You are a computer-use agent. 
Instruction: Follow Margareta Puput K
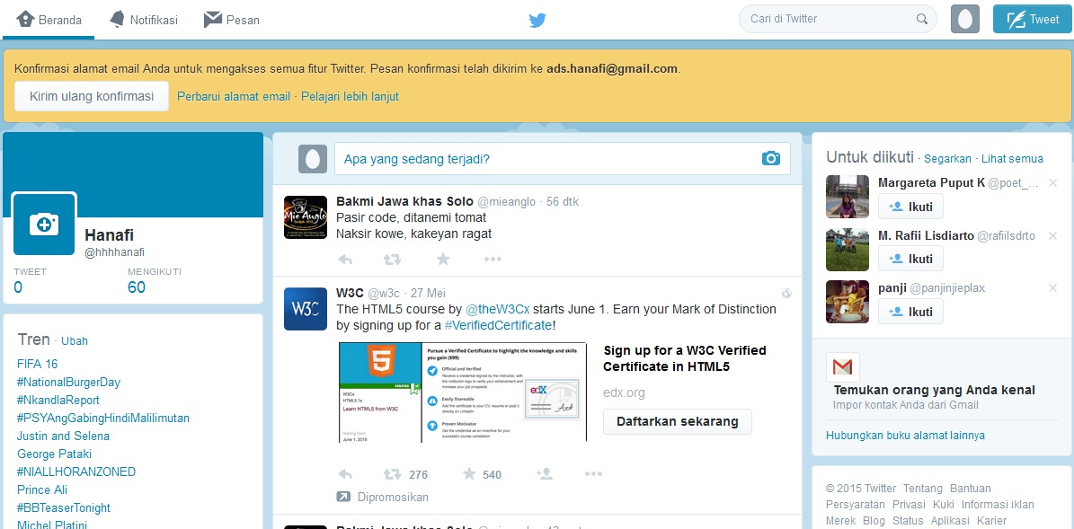(x=910, y=206)
